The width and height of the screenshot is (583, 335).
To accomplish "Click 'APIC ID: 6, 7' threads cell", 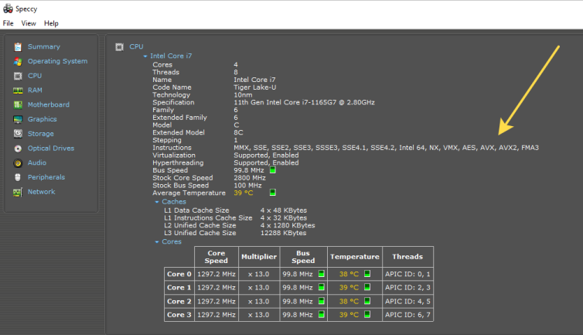I will pos(407,315).
